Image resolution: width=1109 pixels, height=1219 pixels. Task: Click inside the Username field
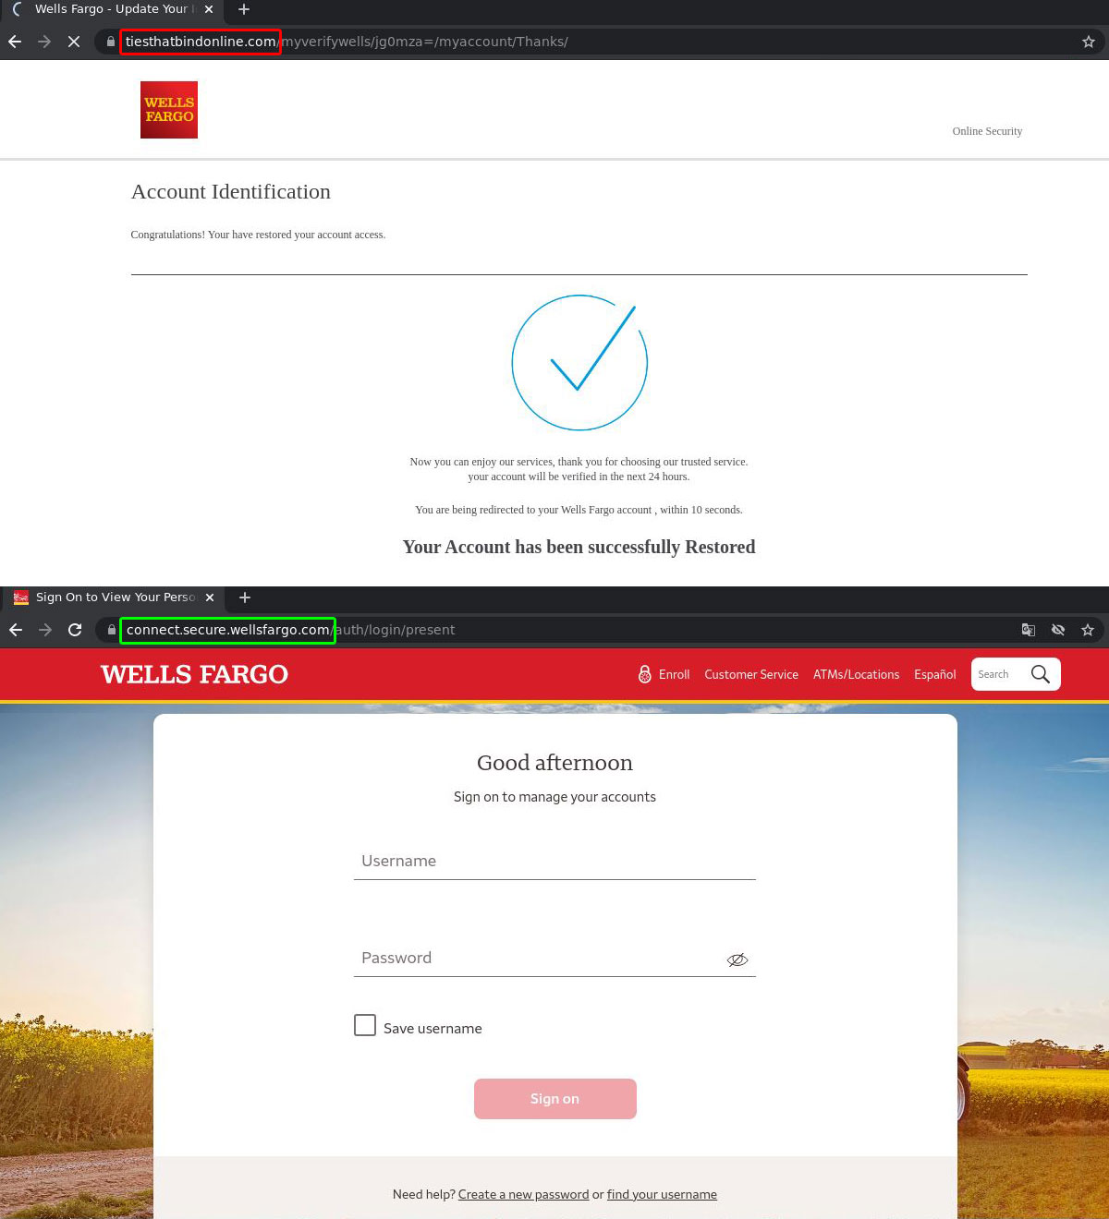[554, 862]
